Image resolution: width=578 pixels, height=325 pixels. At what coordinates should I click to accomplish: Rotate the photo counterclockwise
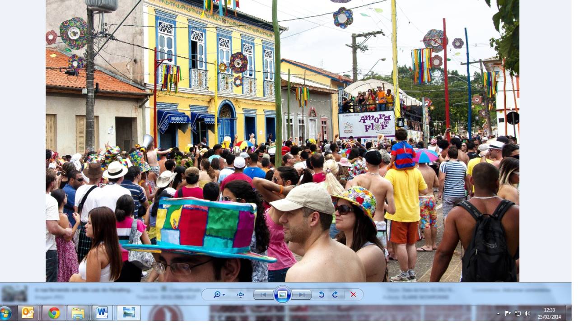click(322, 295)
